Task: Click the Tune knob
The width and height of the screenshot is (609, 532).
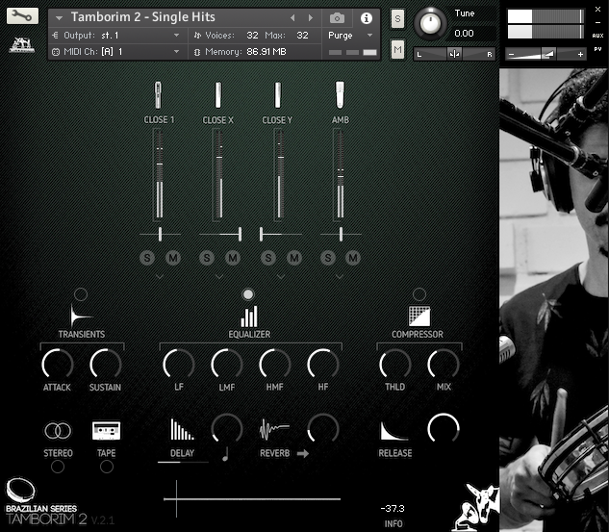Action: 430,24
